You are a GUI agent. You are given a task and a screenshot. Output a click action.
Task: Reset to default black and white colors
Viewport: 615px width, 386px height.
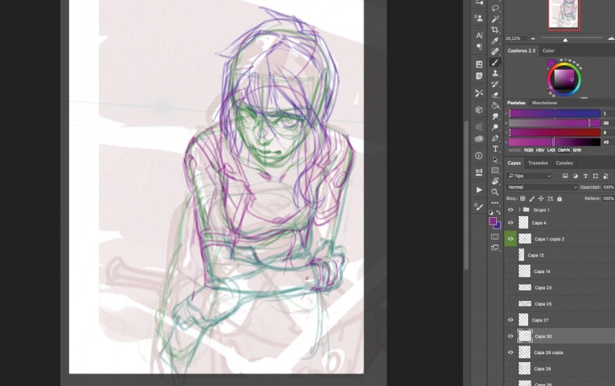pos(491,212)
